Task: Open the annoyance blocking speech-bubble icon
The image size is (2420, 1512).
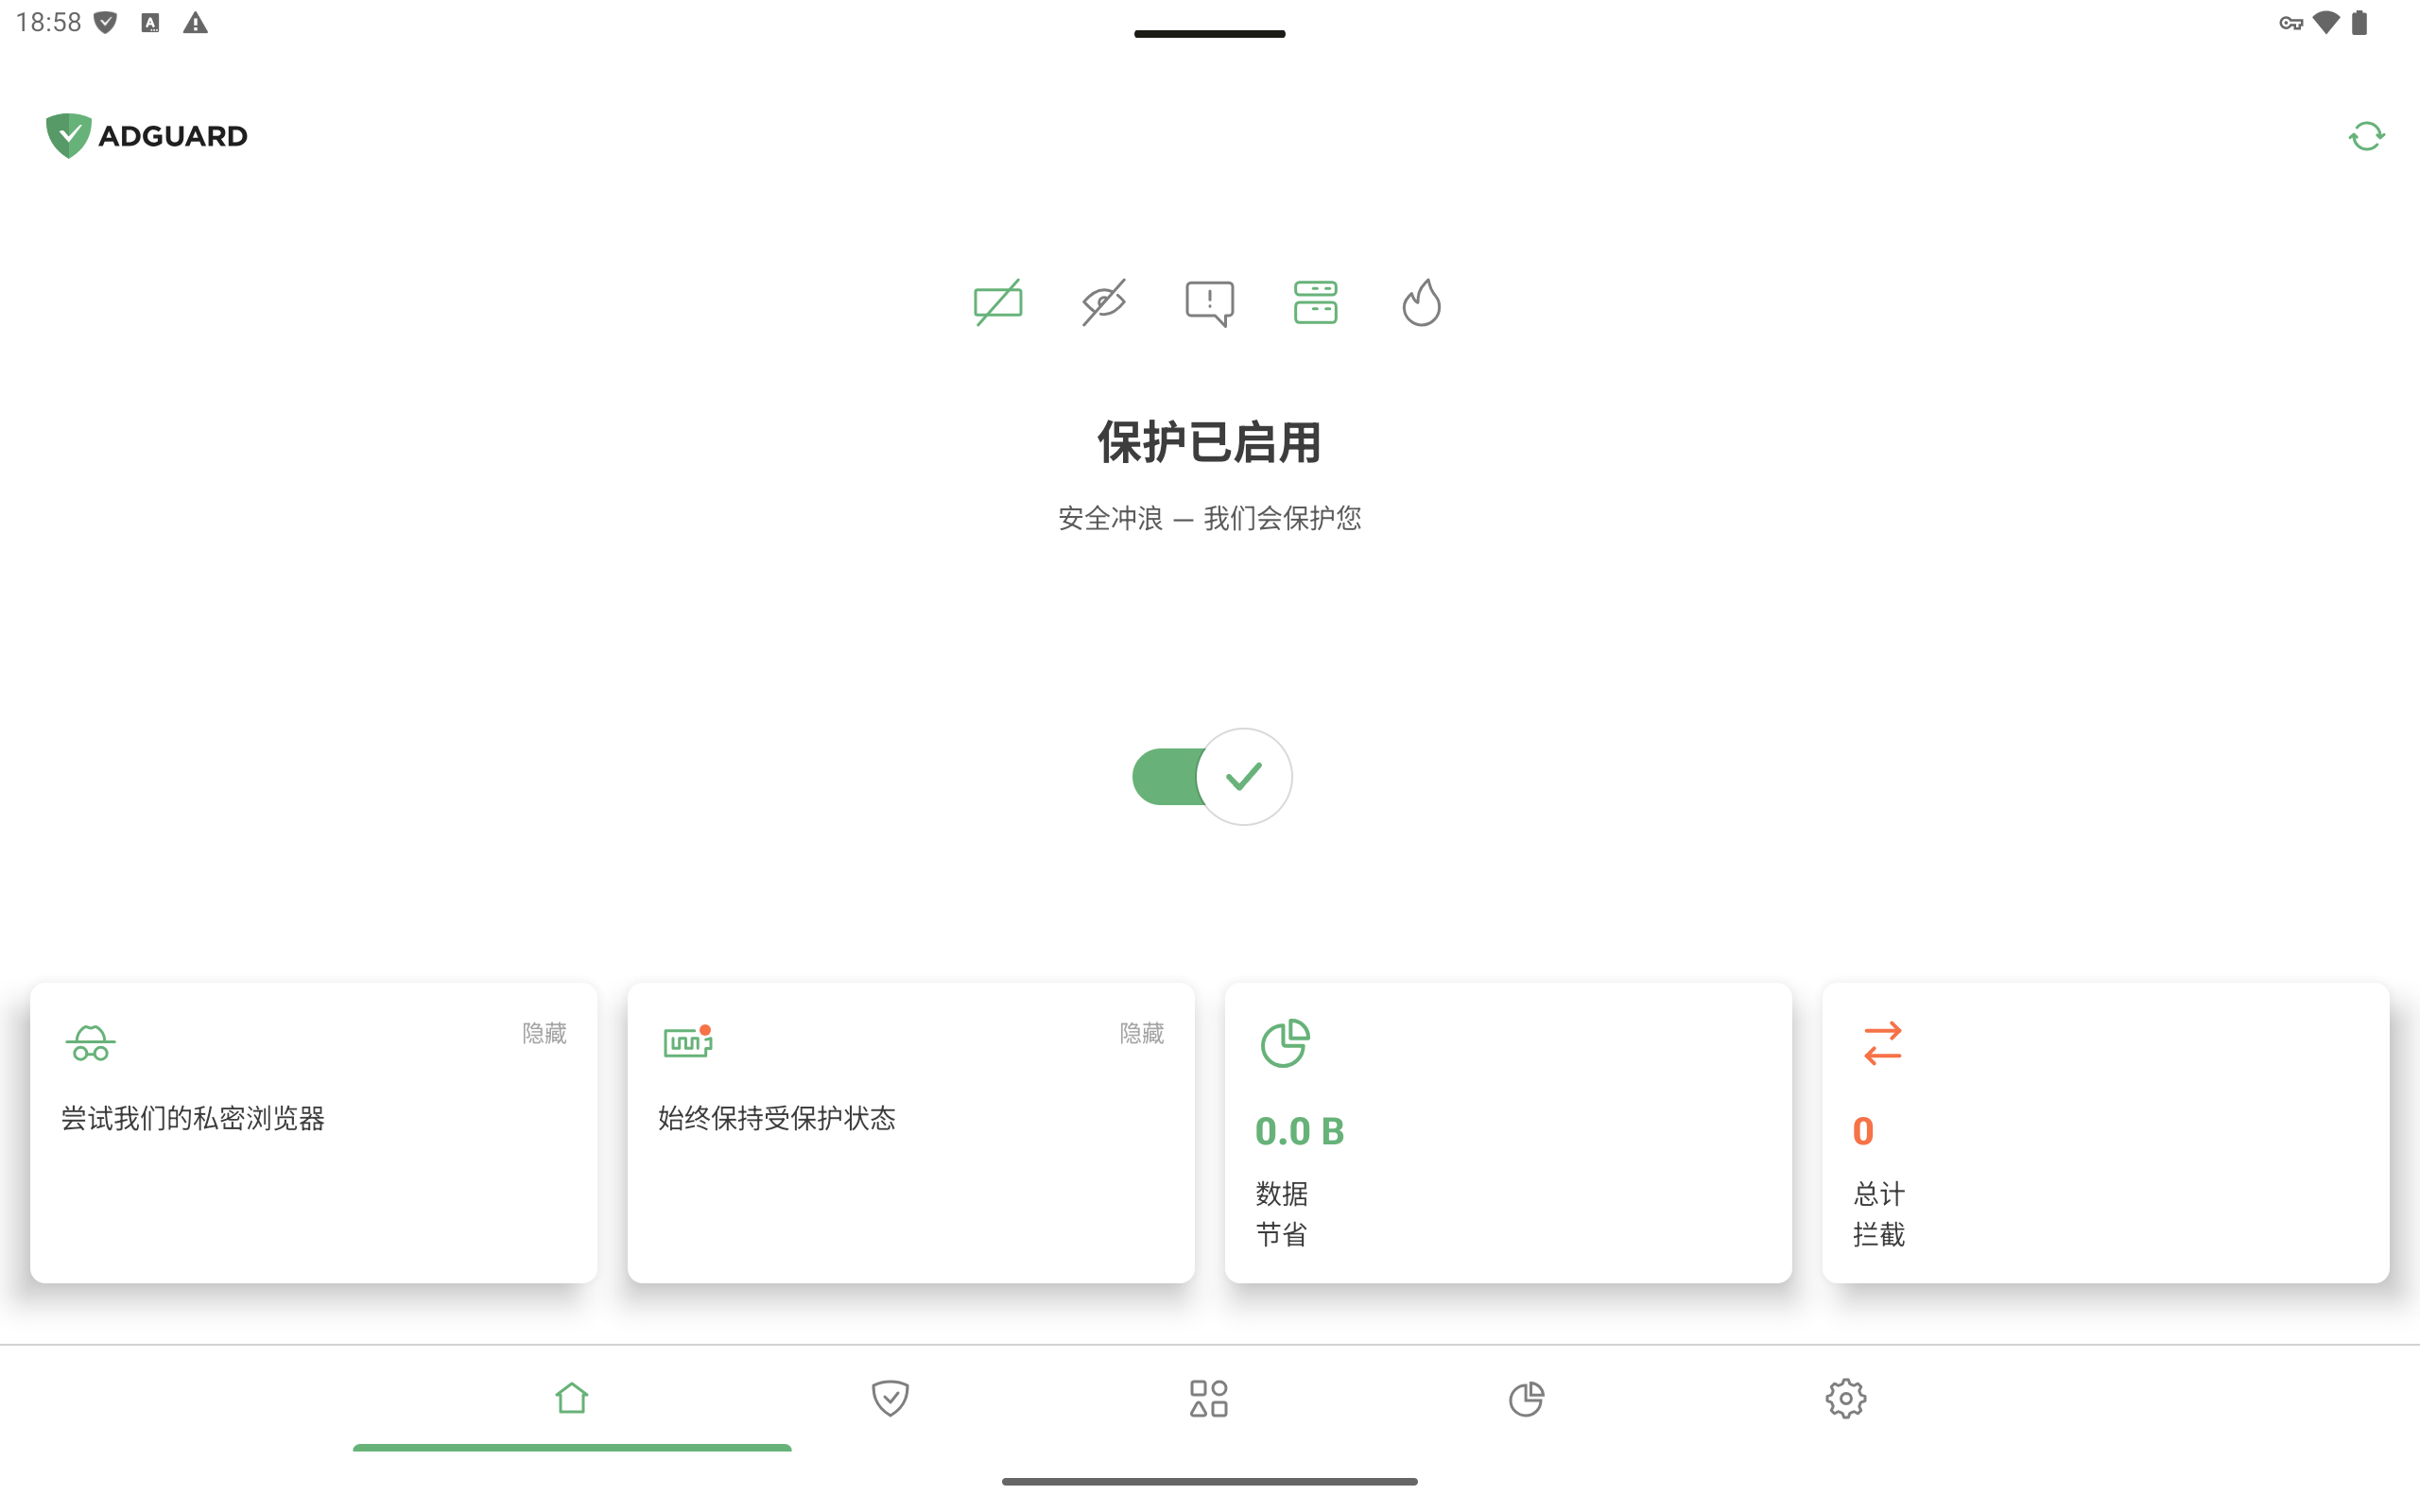Action: [x=1210, y=303]
